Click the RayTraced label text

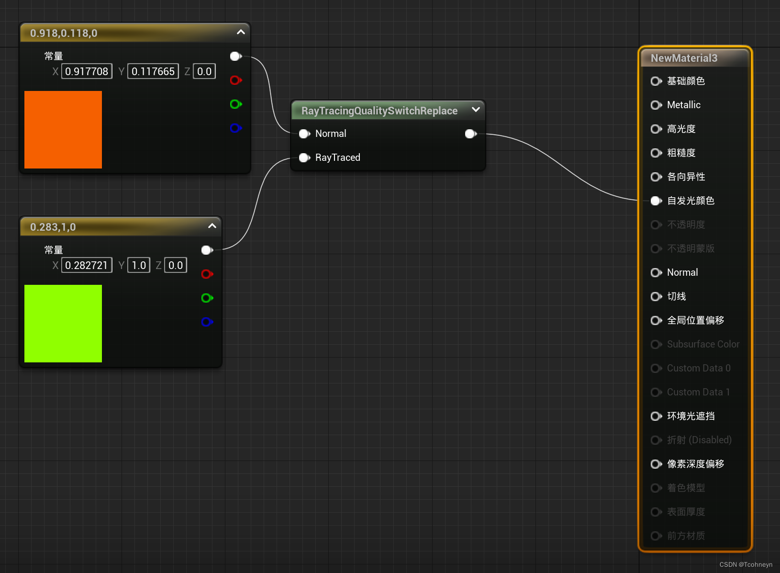338,158
